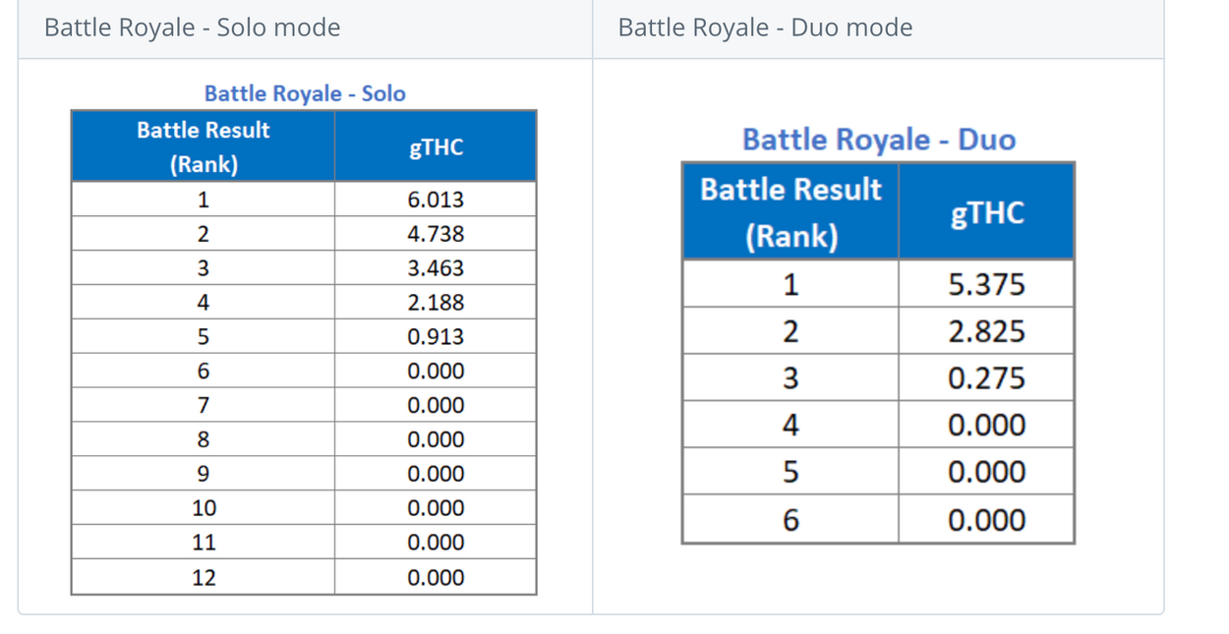Click Battle Result (Rank) header in Duo table

point(790,212)
